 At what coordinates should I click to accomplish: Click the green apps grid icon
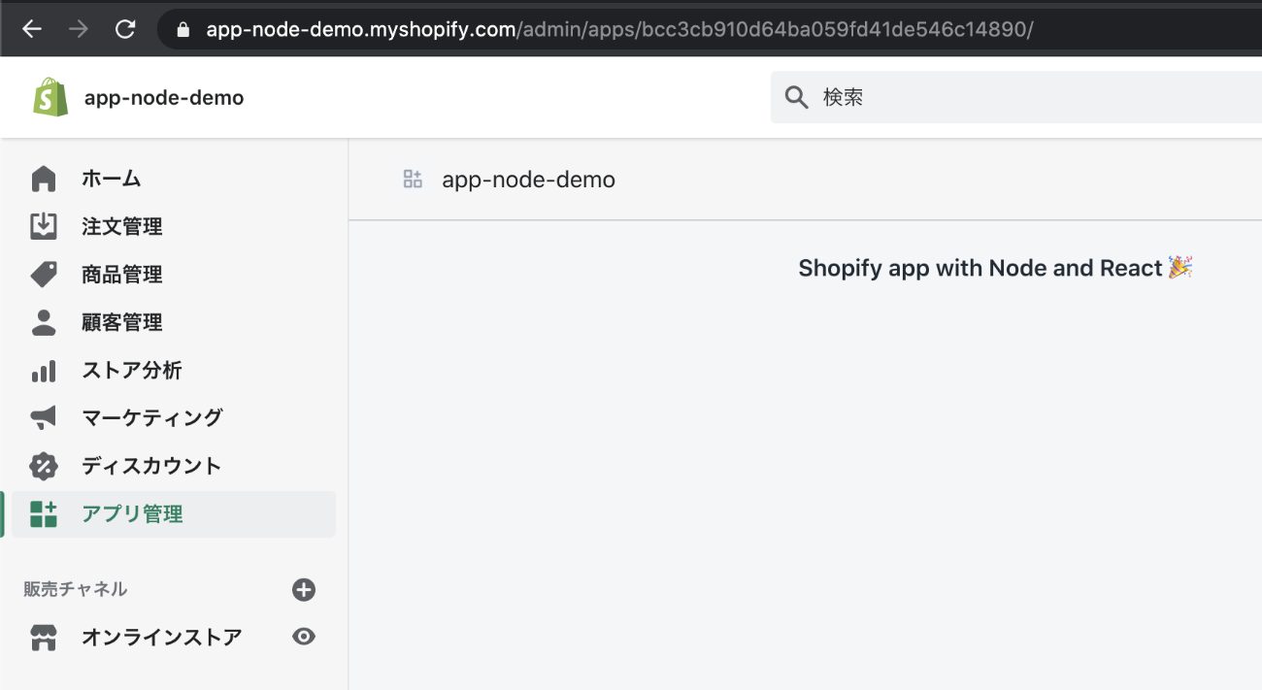click(44, 514)
